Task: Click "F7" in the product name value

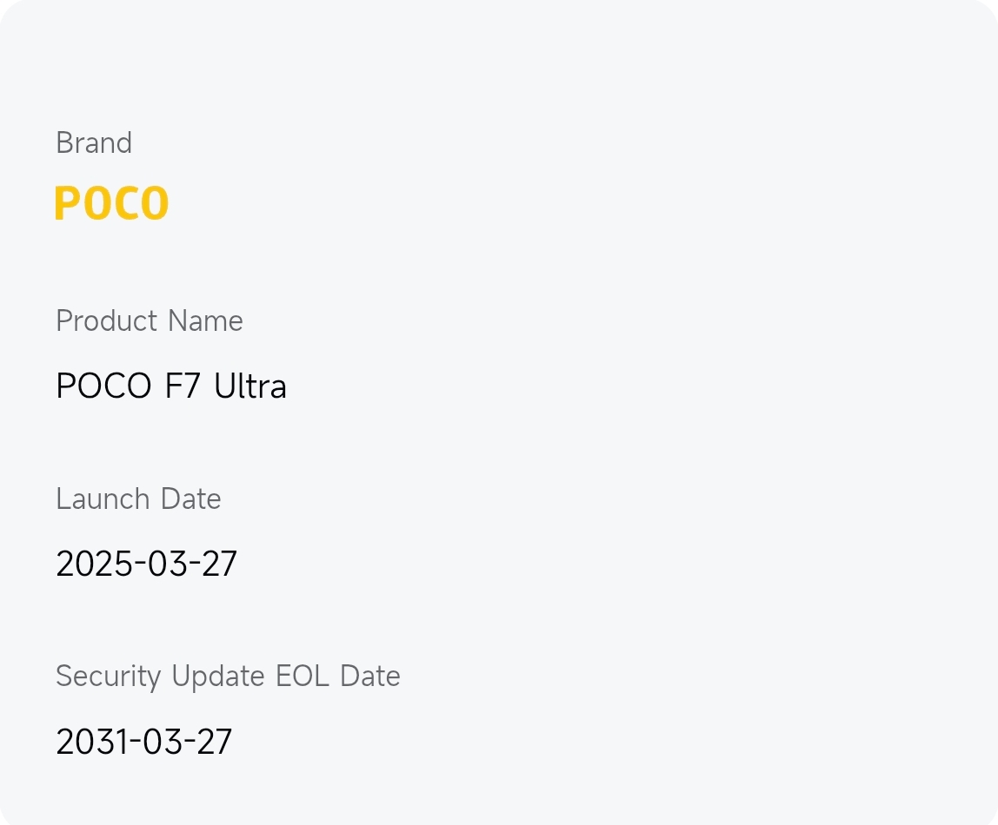Action: pyautogui.click(x=183, y=386)
